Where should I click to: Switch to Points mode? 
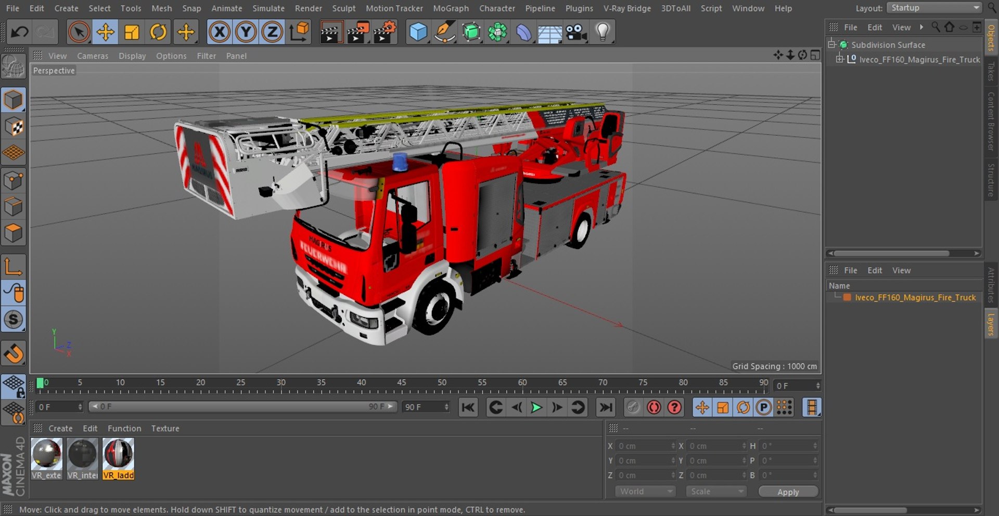tap(13, 181)
